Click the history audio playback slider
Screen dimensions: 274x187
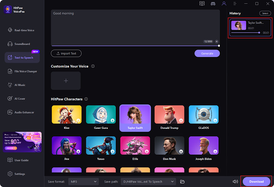[246, 32]
